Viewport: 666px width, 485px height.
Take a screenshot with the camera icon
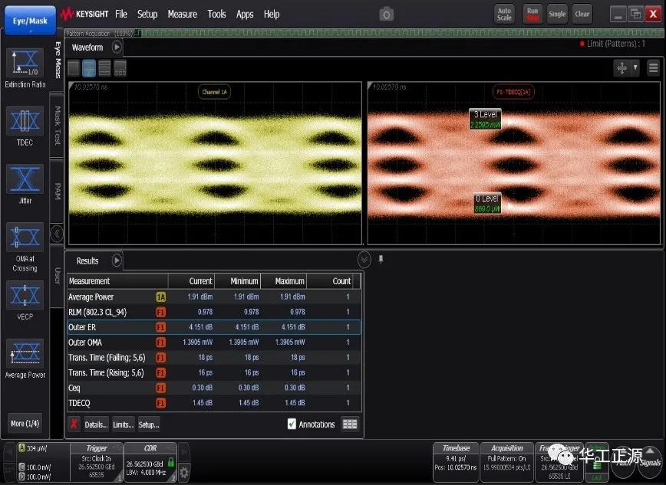[x=387, y=14]
